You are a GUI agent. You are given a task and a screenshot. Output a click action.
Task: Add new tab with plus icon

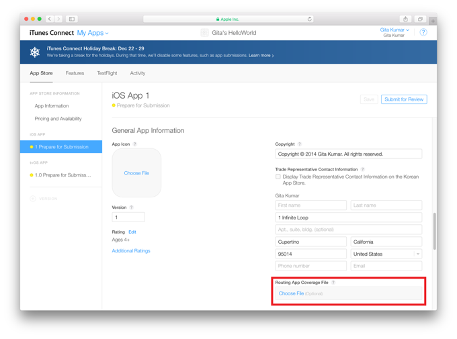point(433,21)
